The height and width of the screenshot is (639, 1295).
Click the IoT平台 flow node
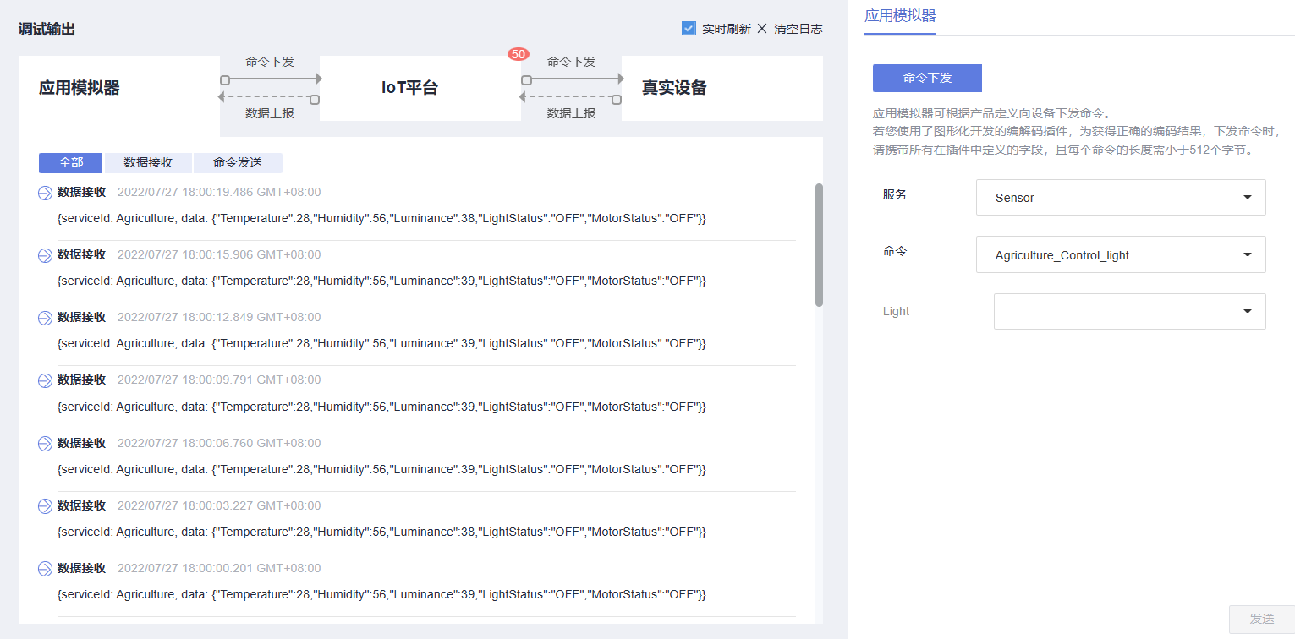pos(420,88)
